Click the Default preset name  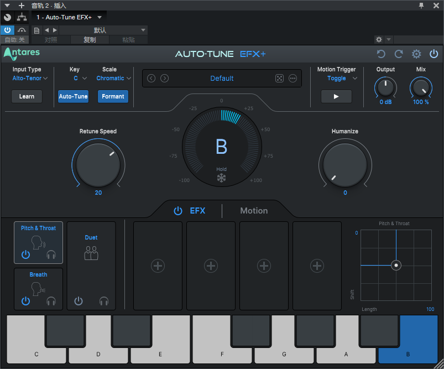pos(222,78)
